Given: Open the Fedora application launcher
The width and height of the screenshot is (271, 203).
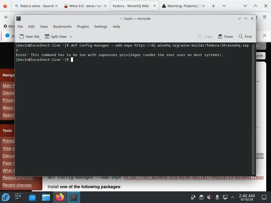Looking at the screenshot, I should (x=6, y=197).
